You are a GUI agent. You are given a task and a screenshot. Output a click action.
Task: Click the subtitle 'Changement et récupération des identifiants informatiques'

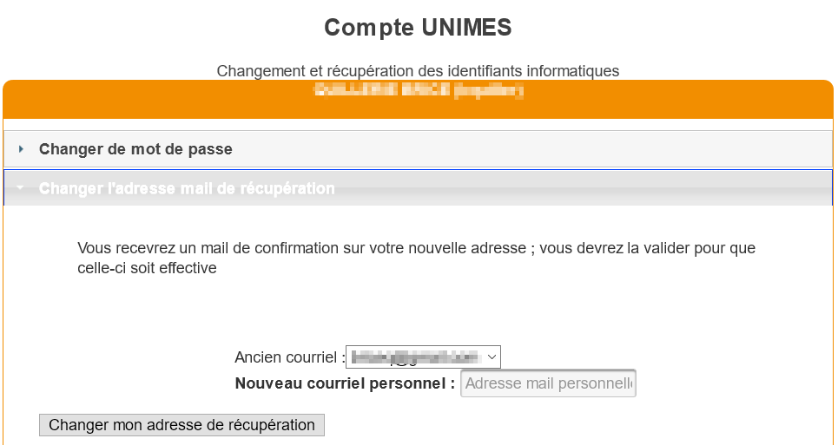pos(418,71)
